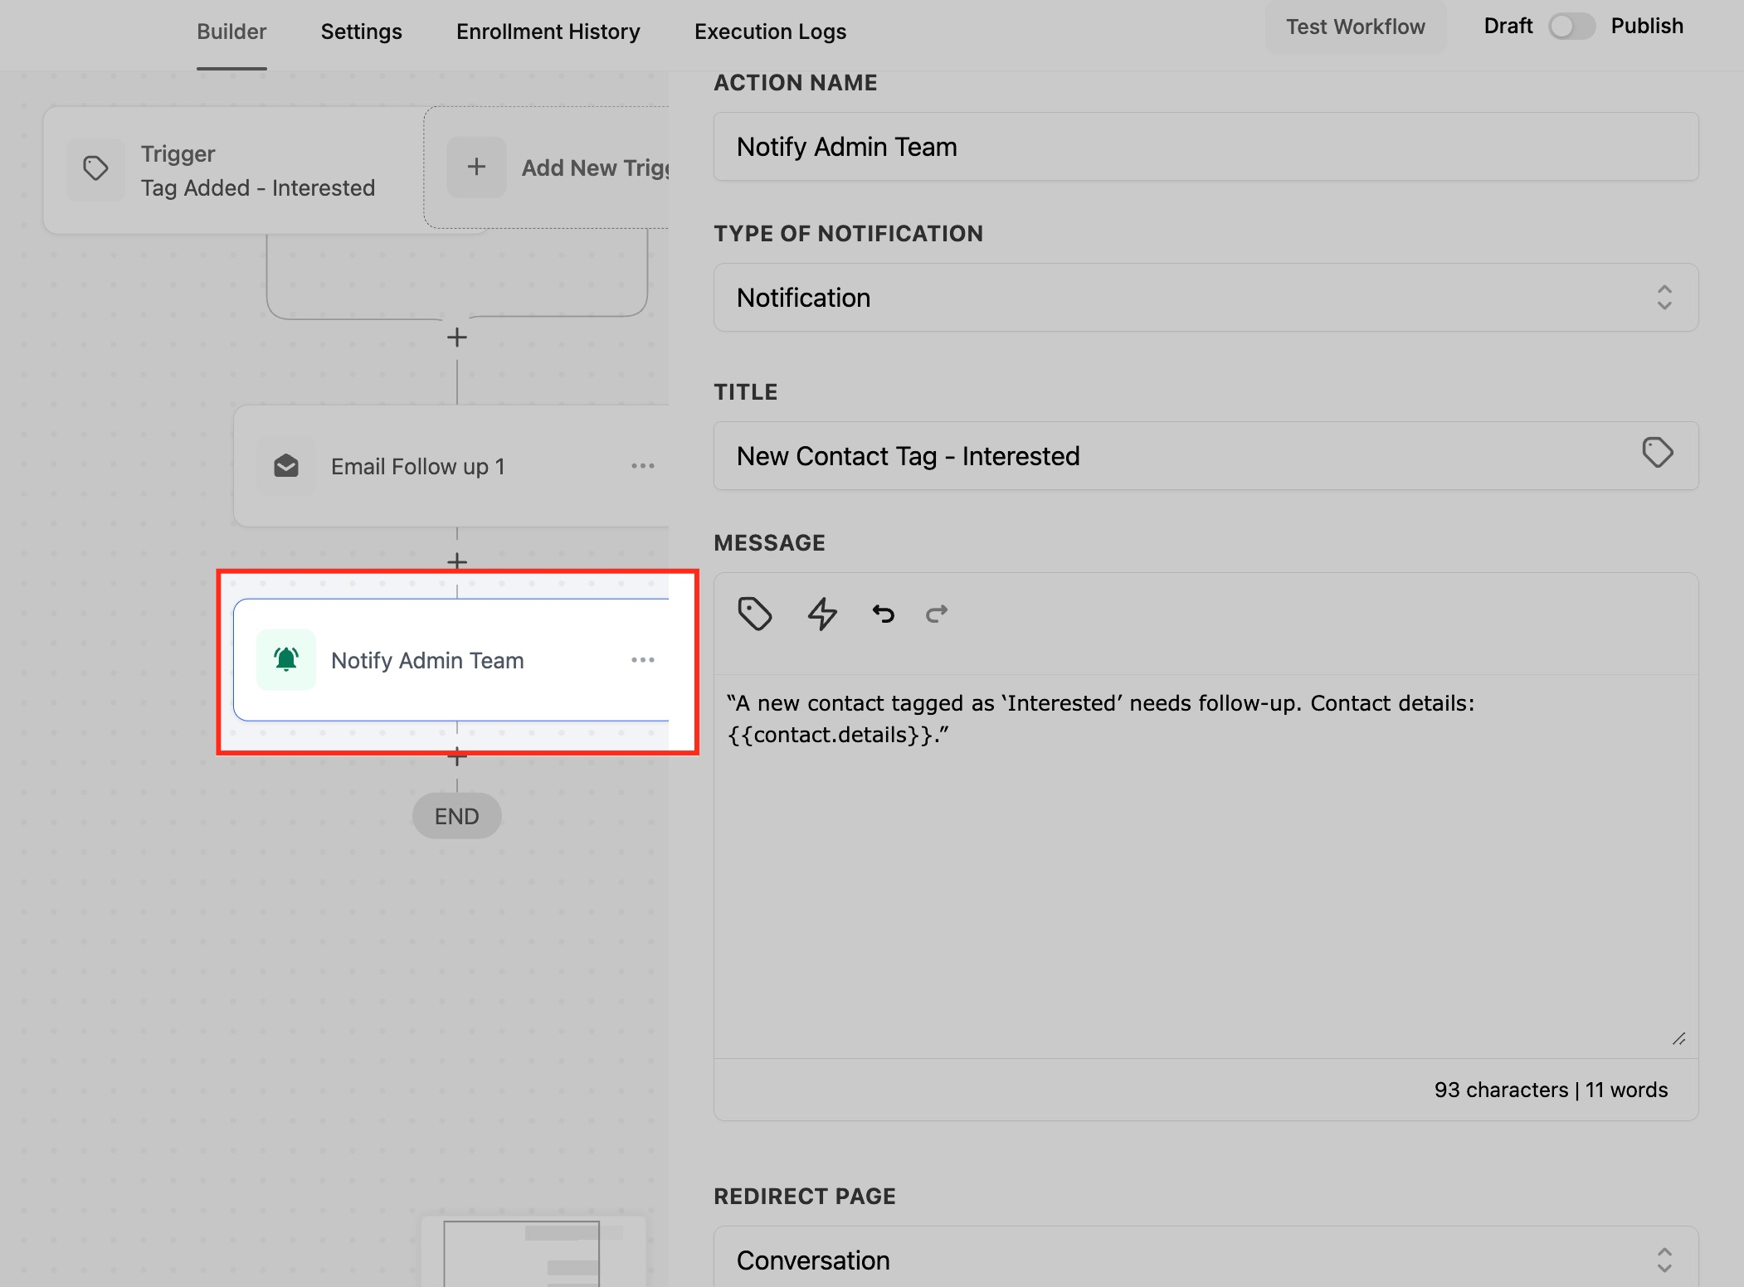1744x1287 pixels.
Task: Click the Action Name input field
Action: [x=1205, y=147]
